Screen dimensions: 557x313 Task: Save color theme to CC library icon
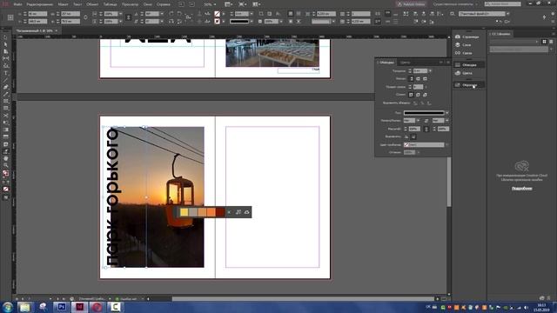247,212
